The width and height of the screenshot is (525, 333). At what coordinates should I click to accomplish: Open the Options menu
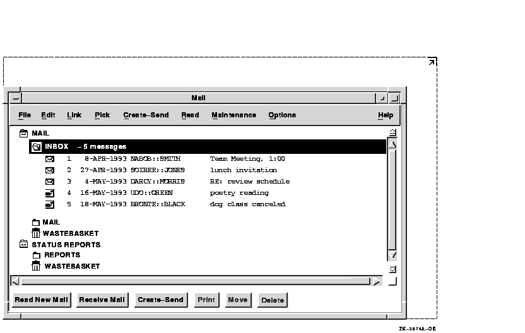point(282,115)
